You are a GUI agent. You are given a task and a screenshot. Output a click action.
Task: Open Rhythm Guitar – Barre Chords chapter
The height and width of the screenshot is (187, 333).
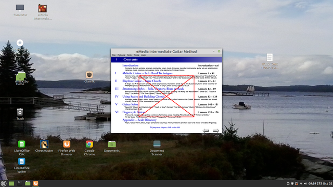(142, 81)
